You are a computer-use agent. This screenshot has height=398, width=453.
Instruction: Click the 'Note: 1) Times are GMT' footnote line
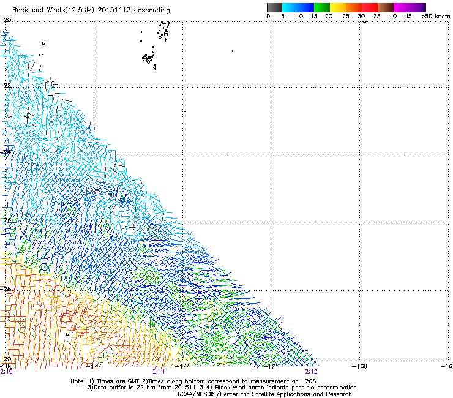pos(193,381)
